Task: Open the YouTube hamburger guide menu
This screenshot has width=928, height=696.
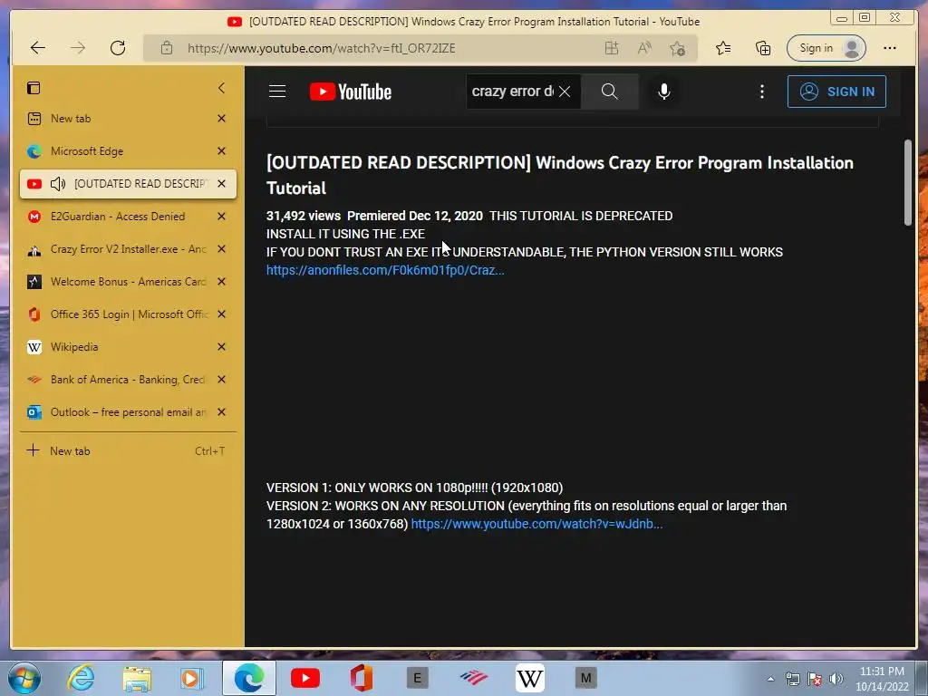Action: tap(277, 92)
